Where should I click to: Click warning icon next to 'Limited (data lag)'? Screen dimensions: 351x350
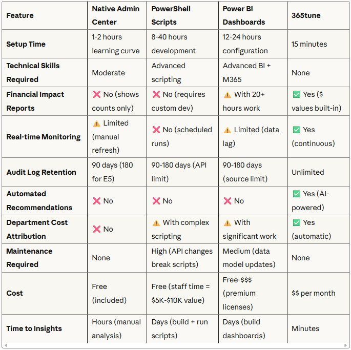click(227, 130)
